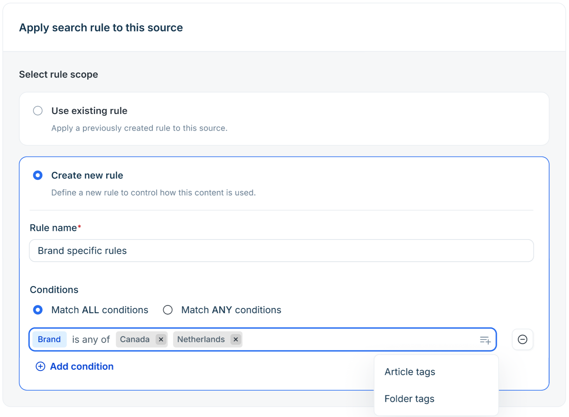Viewport: 569px width, 417px height.
Task: Click the Create new rule label
Action: [x=87, y=176]
